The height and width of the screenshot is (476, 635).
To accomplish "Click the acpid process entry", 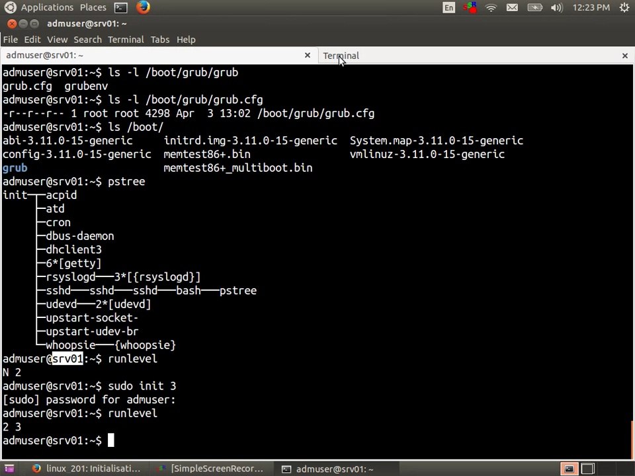I will [61, 195].
